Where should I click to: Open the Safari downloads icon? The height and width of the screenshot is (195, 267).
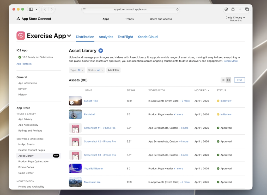click(x=226, y=9)
